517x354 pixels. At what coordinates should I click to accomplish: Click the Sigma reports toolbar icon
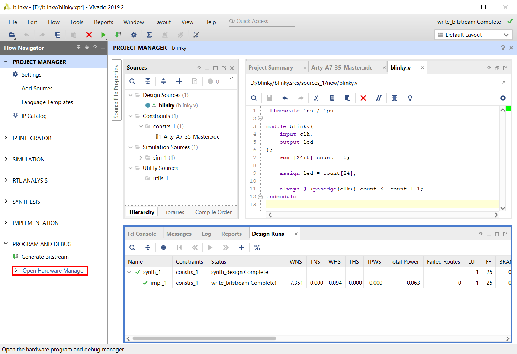tap(149, 35)
